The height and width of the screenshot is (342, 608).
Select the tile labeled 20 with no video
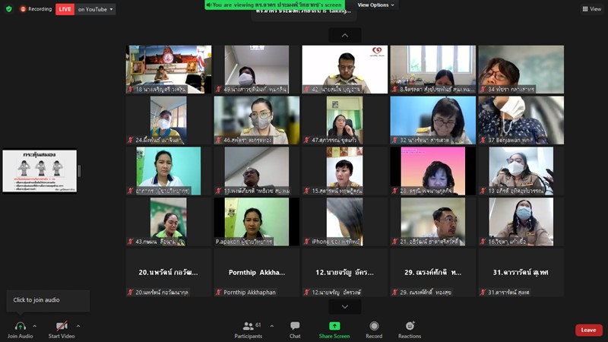point(169,273)
